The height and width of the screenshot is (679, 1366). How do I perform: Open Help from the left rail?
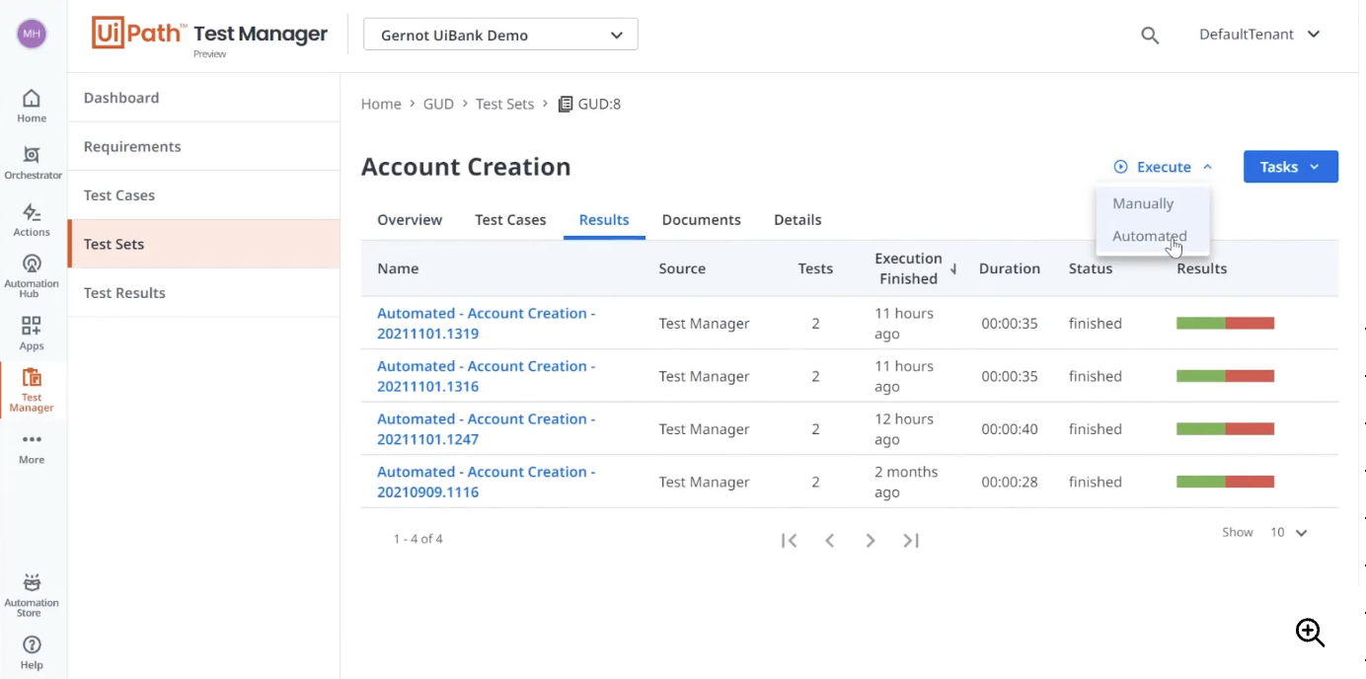pos(32,652)
